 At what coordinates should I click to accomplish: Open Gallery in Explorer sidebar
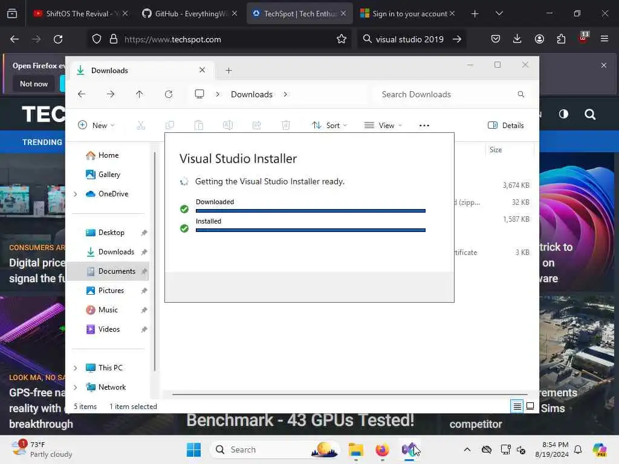click(x=109, y=175)
